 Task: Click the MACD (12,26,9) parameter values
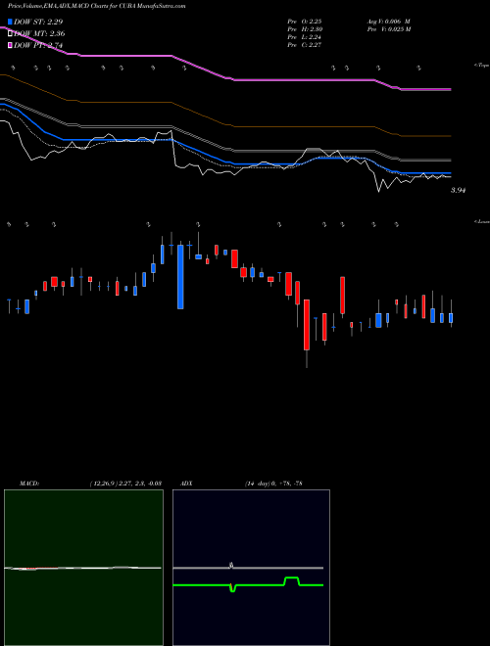tap(125, 484)
